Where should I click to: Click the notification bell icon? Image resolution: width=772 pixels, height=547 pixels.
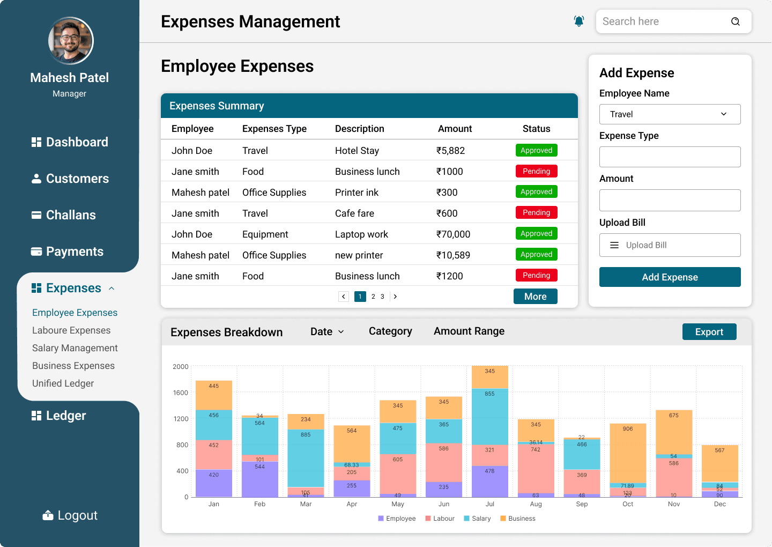[x=579, y=21]
